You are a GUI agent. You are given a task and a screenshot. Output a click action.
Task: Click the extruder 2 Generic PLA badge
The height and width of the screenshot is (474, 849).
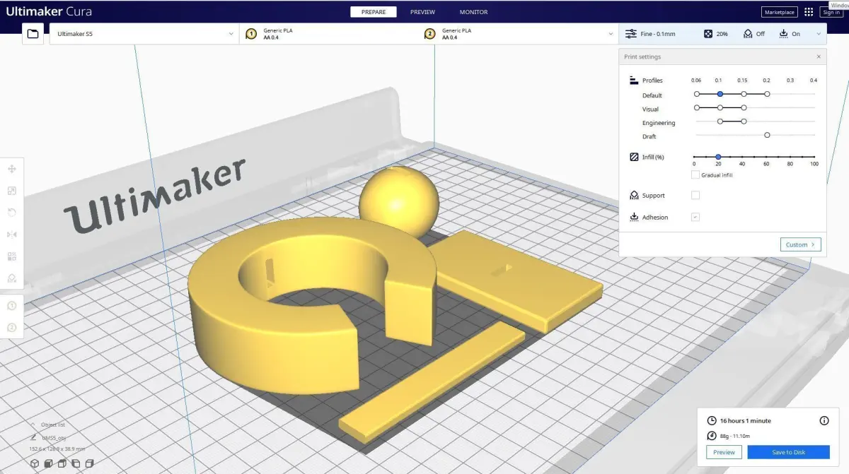point(429,34)
